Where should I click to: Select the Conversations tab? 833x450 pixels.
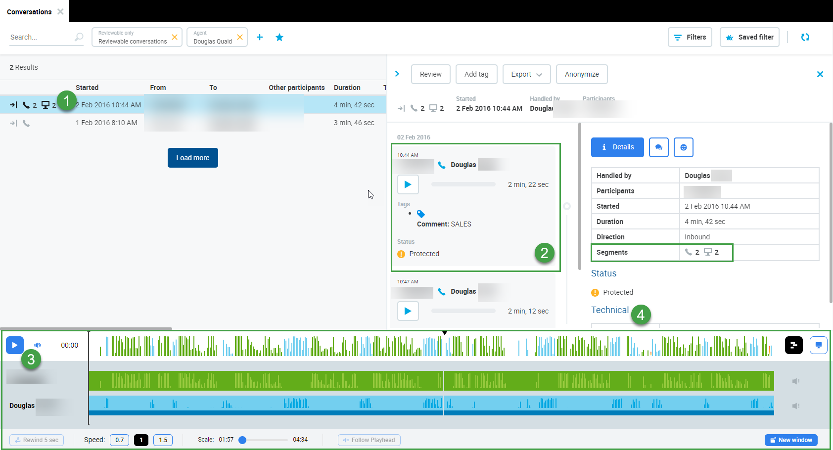pos(29,11)
